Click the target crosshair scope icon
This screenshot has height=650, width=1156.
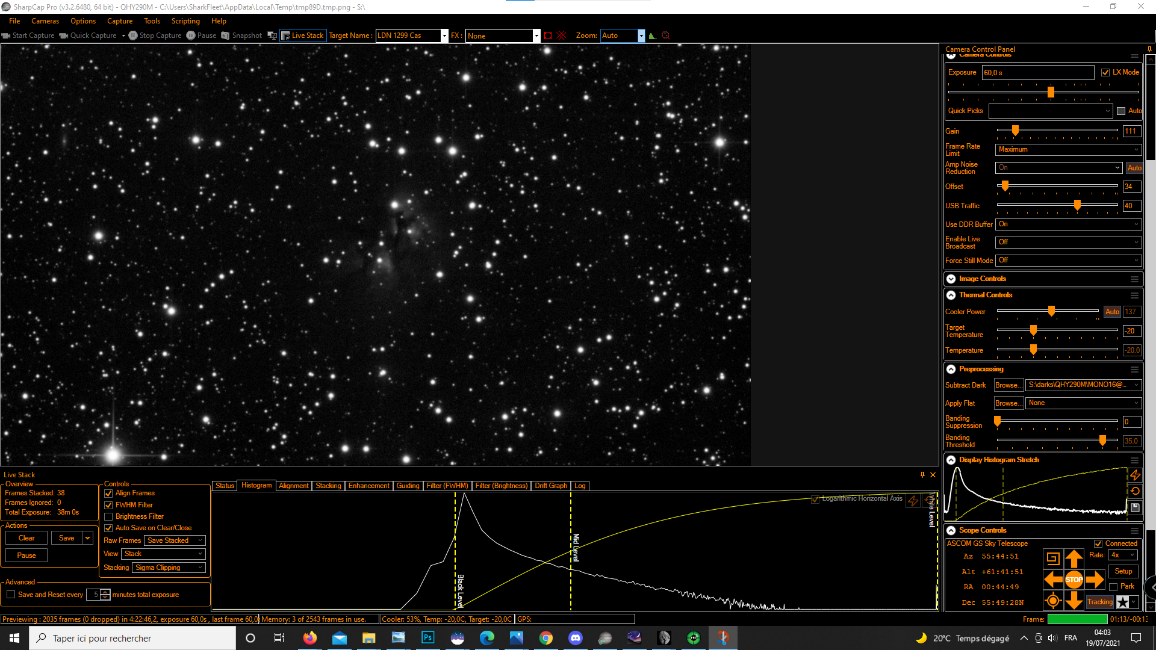(1053, 601)
